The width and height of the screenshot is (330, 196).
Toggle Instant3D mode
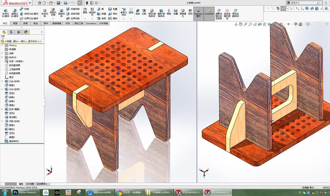click(x=209, y=13)
